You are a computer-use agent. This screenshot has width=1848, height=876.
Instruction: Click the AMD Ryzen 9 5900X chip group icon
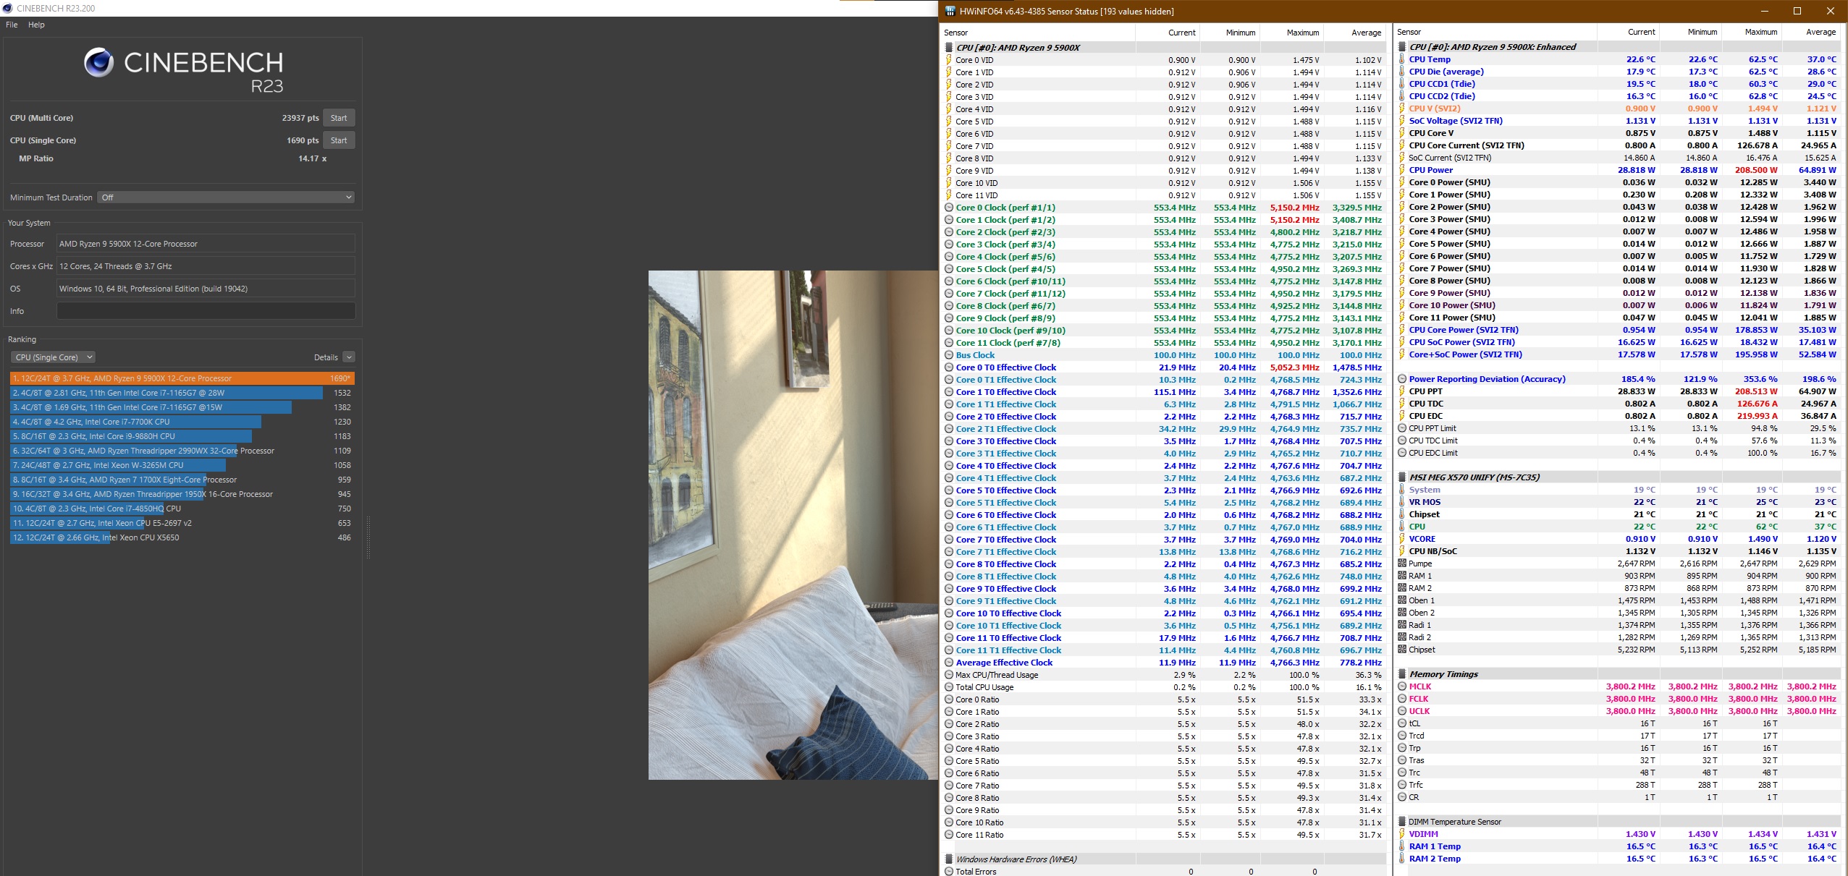point(948,48)
